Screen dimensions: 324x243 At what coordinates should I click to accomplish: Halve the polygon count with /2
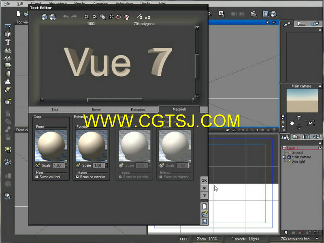[140, 17]
